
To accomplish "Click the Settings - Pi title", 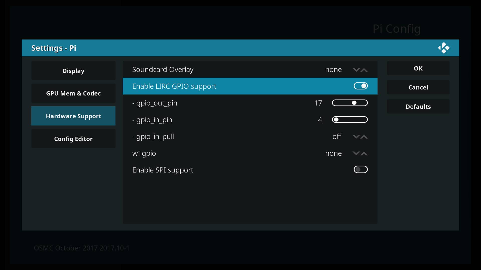I will (x=54, y=48).
